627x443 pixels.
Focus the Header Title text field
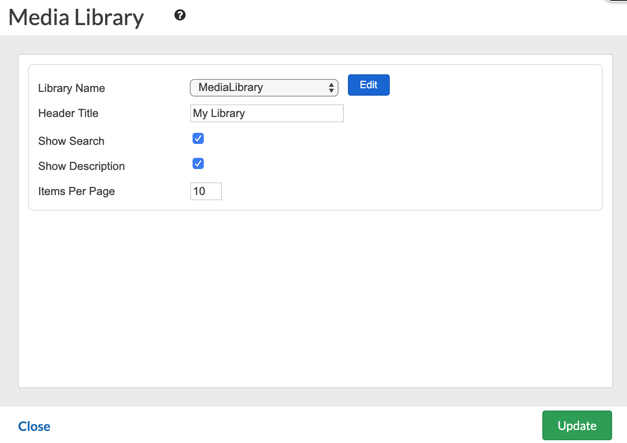click(267, 113)
